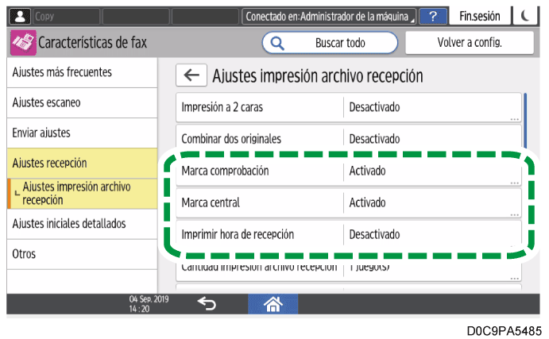Click the home icon in bottom bar
549x339 pixels.
(274, 302)
